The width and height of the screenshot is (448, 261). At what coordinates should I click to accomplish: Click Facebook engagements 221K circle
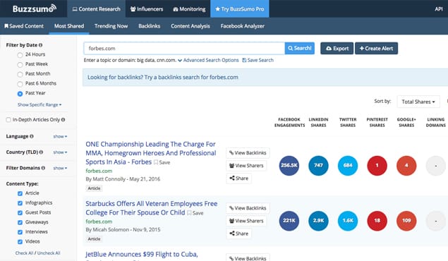click(x=289, y=221)
